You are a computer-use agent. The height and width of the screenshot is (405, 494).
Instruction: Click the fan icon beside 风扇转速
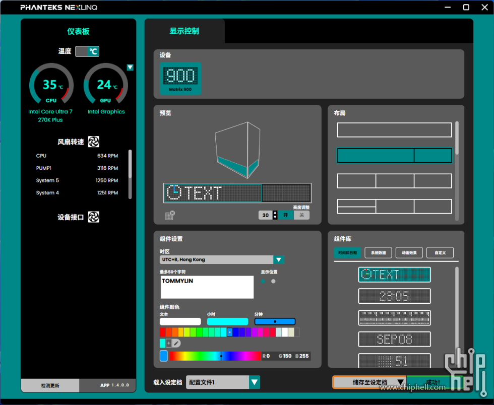94,142
